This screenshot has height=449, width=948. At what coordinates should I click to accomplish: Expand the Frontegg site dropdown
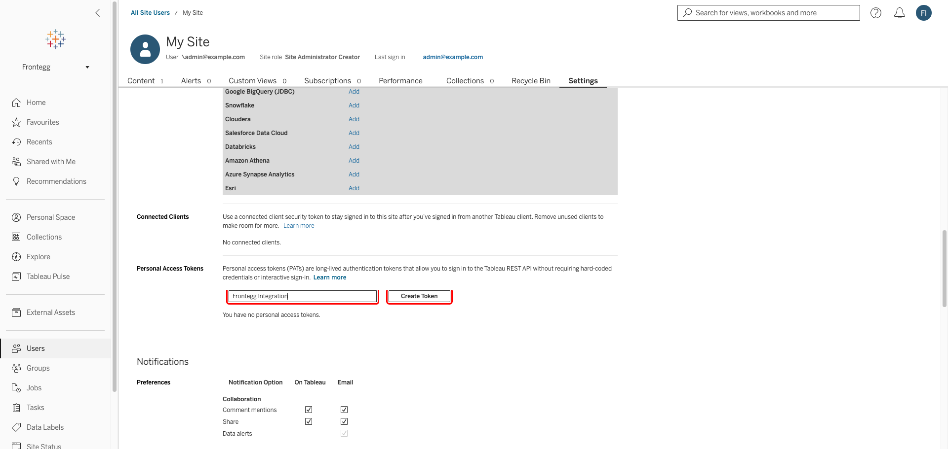55,67
